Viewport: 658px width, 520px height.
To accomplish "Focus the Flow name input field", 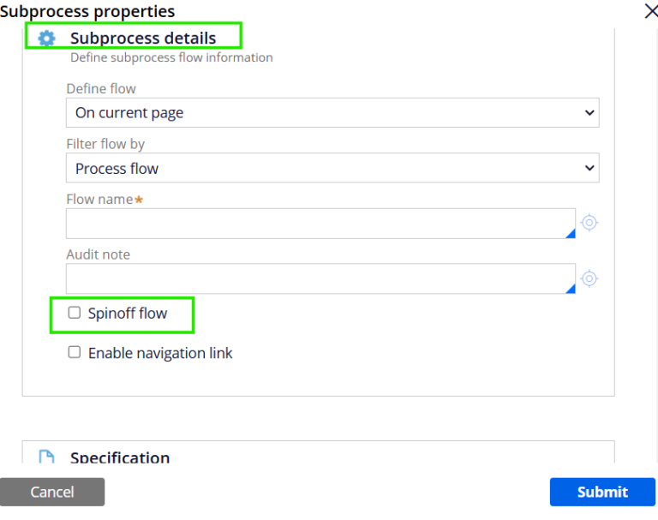I will coord(317,224).
